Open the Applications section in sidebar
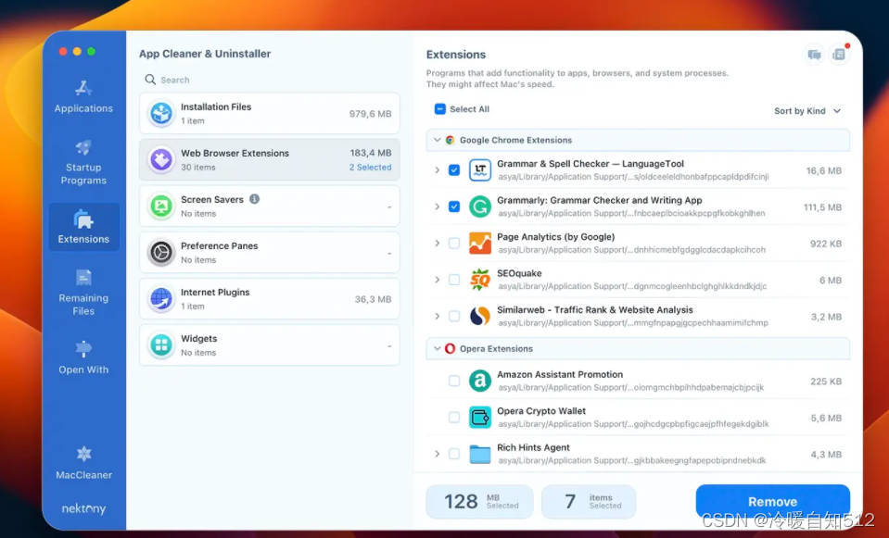The width and height of the screenshot is (889, 538). click(83, 96)
